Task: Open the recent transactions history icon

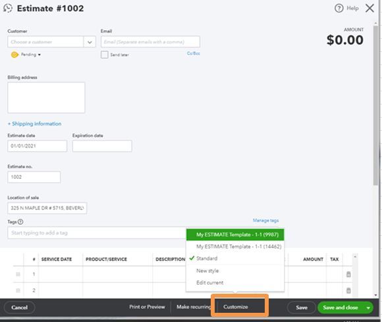Action: (7, 9)
